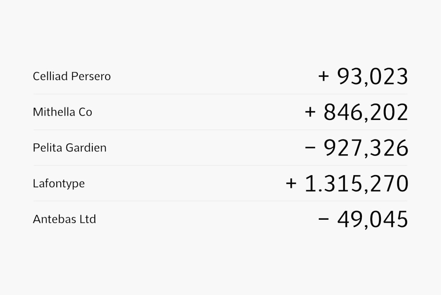Click the 93,023 amount
This screenshot has height=295, width=441.
(x=372, y=77)
